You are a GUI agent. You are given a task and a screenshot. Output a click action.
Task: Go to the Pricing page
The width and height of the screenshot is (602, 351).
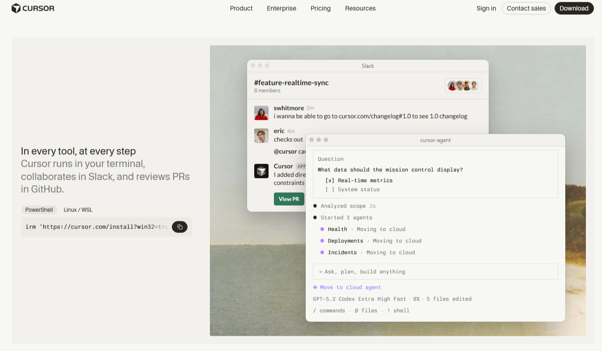pos(320,8)
